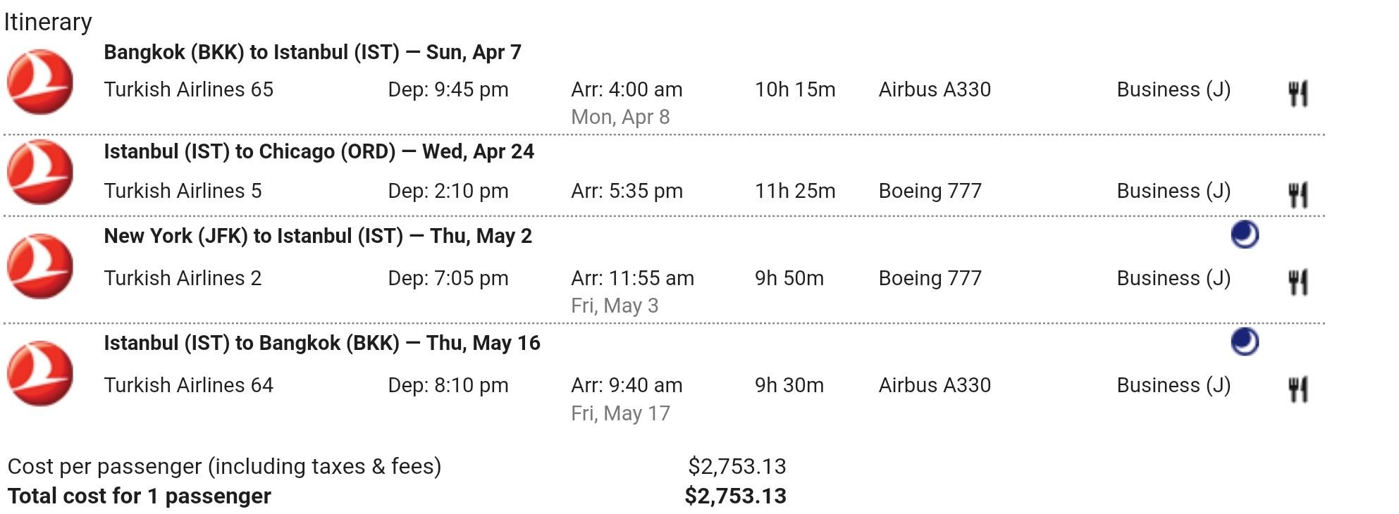
Task: Click overnight moon icon for New York flight
Action: (1245, 235)
